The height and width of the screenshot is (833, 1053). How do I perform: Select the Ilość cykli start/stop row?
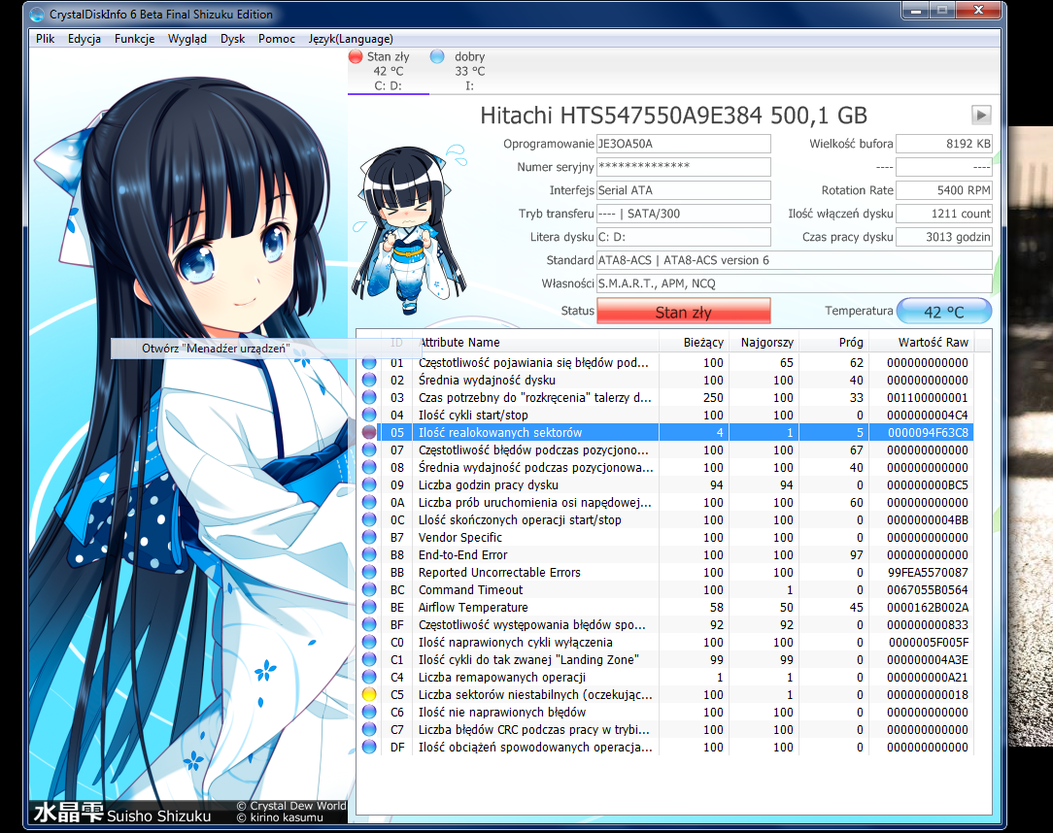[x=665, y=415]
